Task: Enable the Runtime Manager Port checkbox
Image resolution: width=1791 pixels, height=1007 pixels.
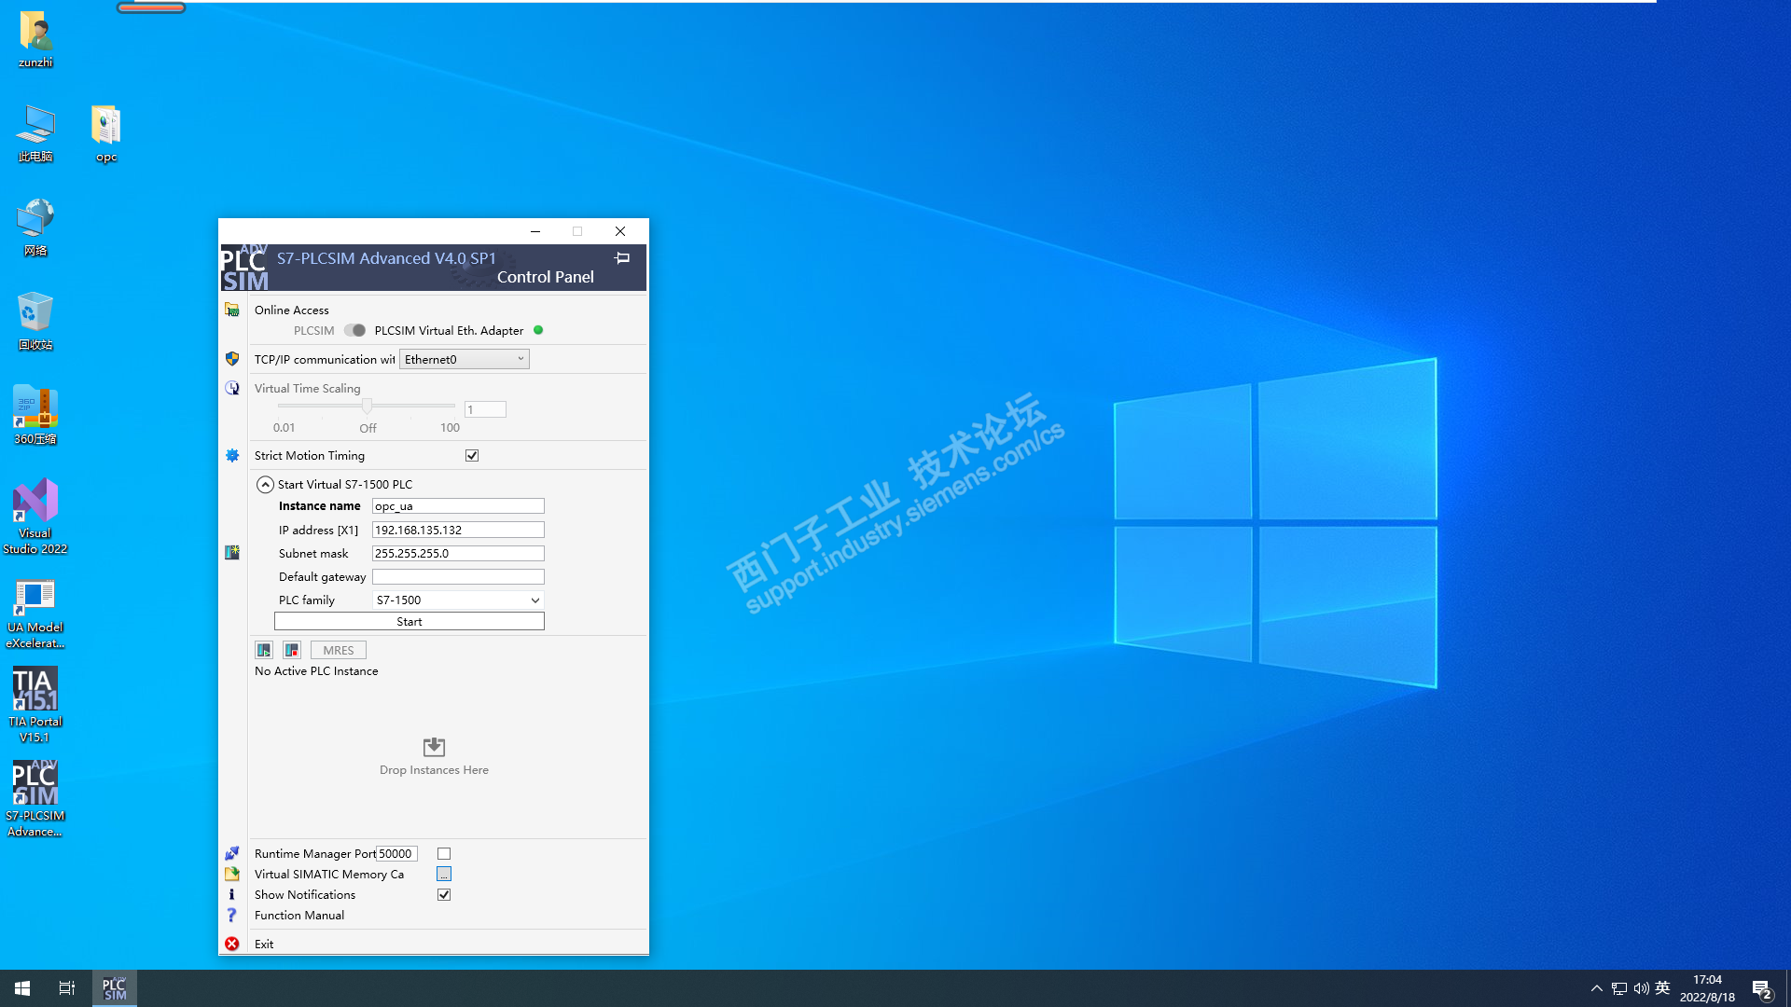Action: click(444, 853)
